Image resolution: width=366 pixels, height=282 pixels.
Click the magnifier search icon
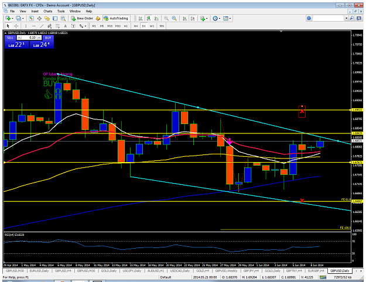(352, 18)
